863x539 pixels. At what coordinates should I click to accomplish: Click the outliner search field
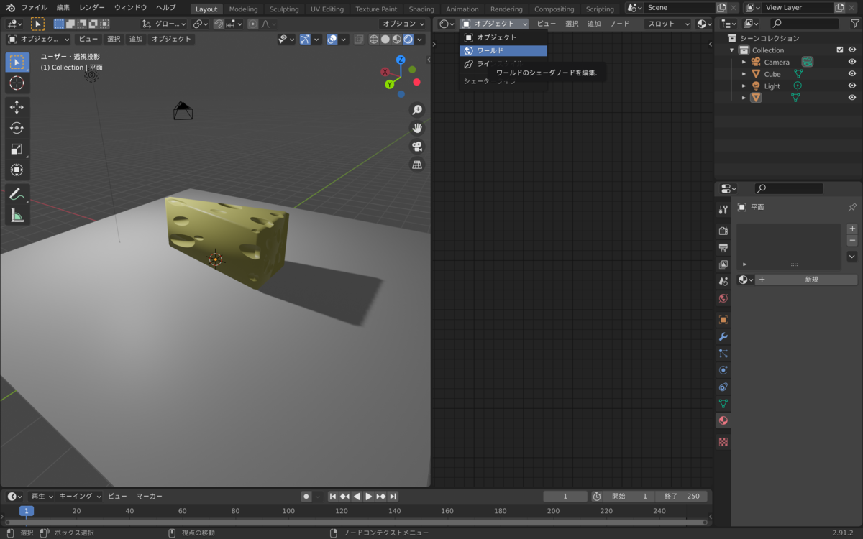coord(804,24)
